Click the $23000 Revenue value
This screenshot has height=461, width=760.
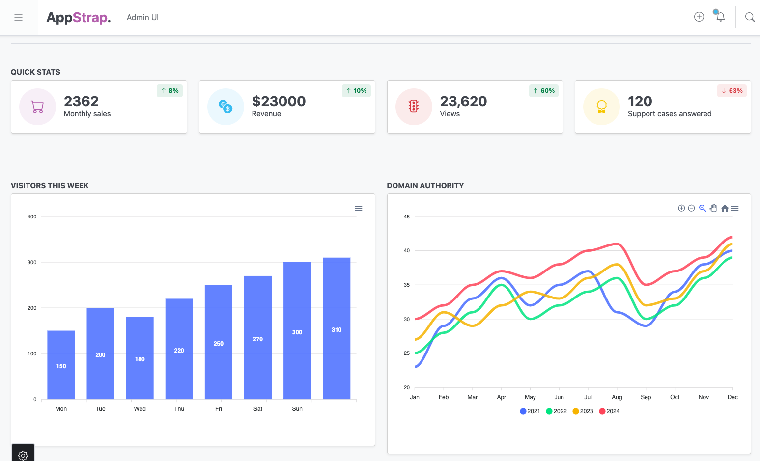(x=279, y=101)
